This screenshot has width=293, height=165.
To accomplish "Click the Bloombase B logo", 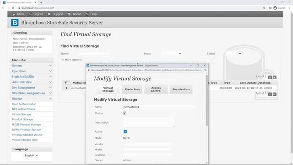I will point(15,22).
